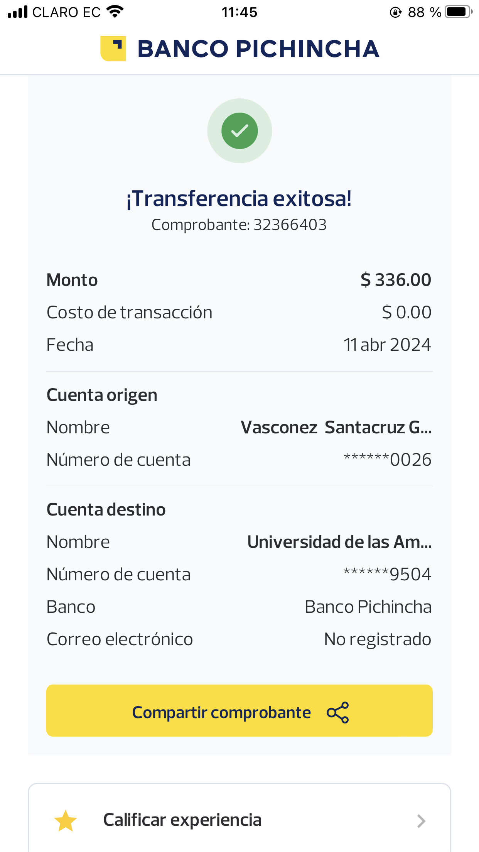The width and height of the screenshot is (479, 852).
Task: Tap the Transferencia exitosa heading
Action: pos(239,199)
